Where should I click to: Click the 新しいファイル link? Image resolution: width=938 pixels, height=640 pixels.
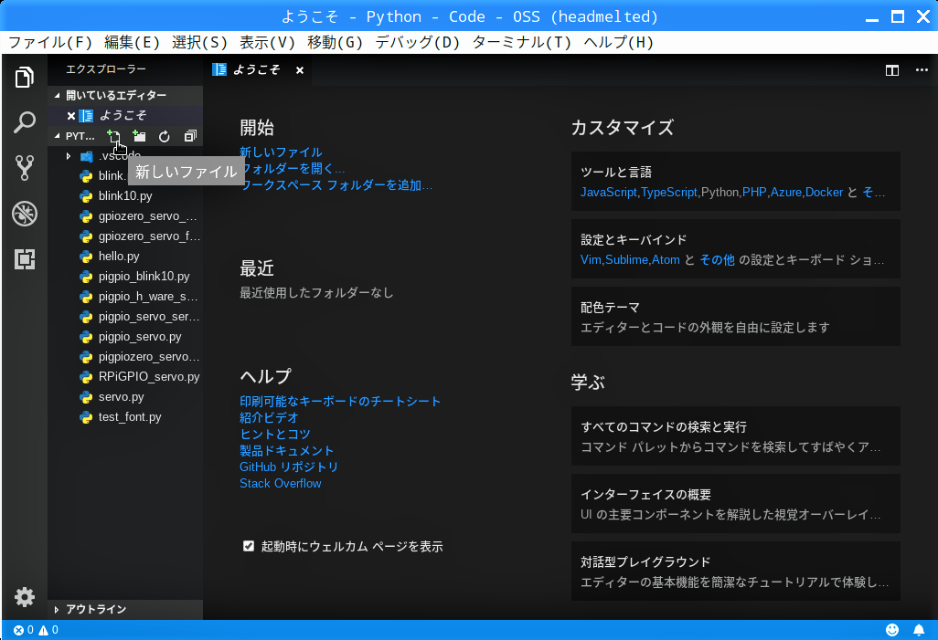[x=281, y=152]
